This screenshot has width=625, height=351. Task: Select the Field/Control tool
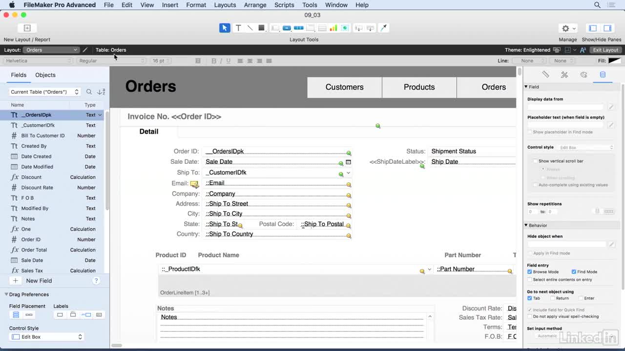point(275,28)
